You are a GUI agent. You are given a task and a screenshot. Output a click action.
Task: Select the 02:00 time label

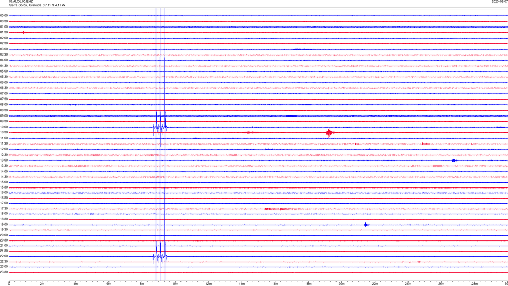point(4,38)
